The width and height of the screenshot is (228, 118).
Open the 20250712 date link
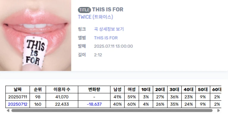point(18,104)
